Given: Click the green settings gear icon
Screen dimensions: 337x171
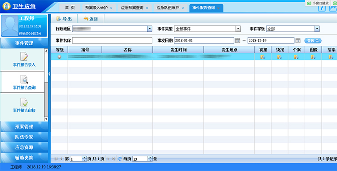Looking at the screenshot, I should click(x=334, y=3).
